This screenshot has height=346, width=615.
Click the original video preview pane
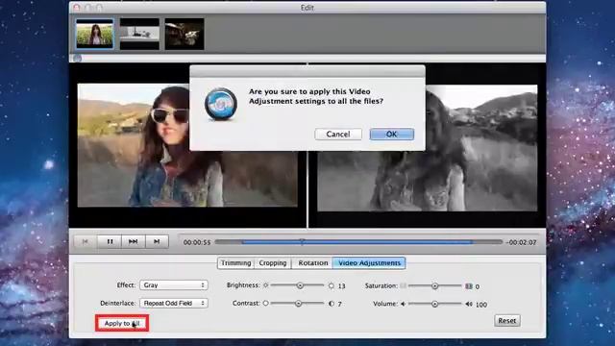pos(187,145)
